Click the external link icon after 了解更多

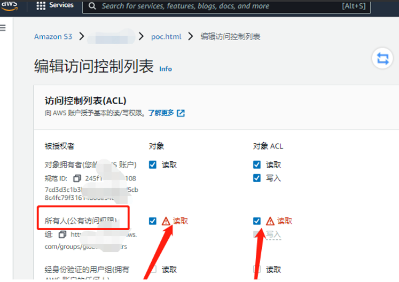181,113
